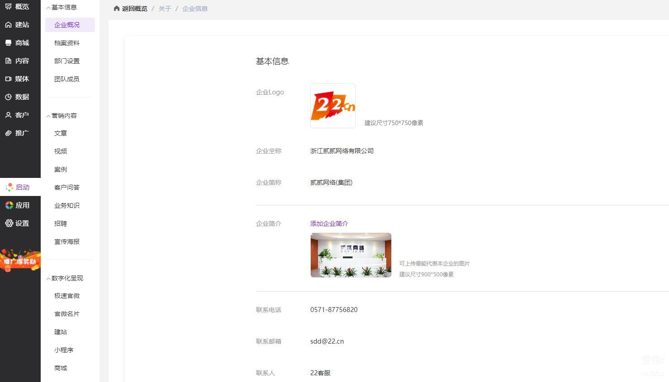Click the 推广 promotion icon

(x=8, y=133)
